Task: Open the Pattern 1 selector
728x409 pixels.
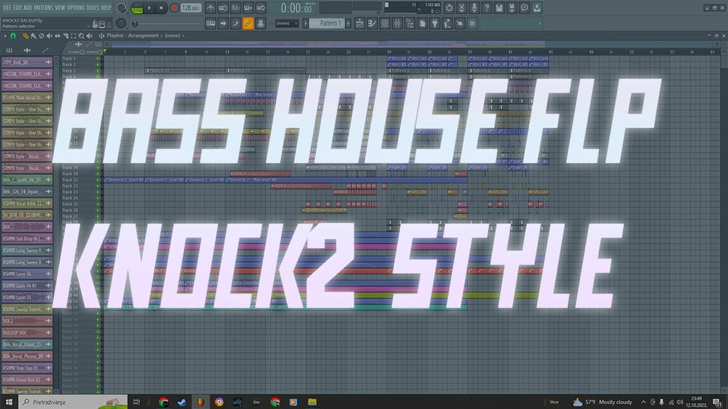Action: pyautogui.click(x=327, y=23)
